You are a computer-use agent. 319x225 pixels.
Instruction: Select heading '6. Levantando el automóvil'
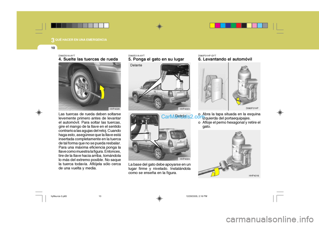tap(225, 59)
